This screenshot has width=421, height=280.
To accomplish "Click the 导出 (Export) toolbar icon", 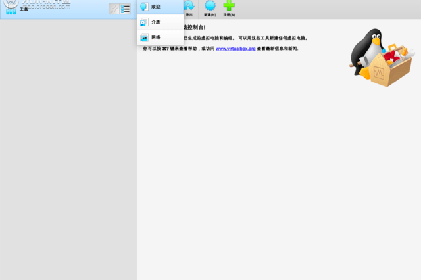I will [x=189, y=8].
